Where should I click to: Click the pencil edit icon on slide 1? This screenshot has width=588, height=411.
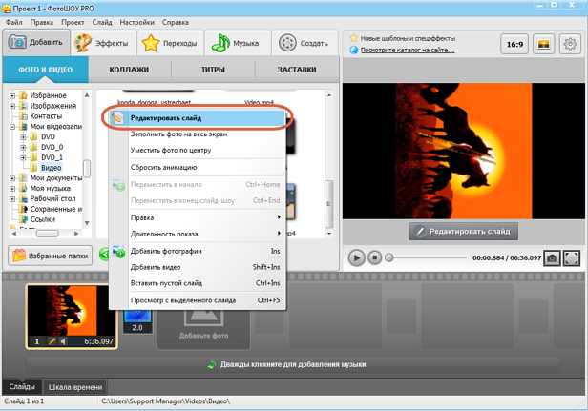pos(52,341)
